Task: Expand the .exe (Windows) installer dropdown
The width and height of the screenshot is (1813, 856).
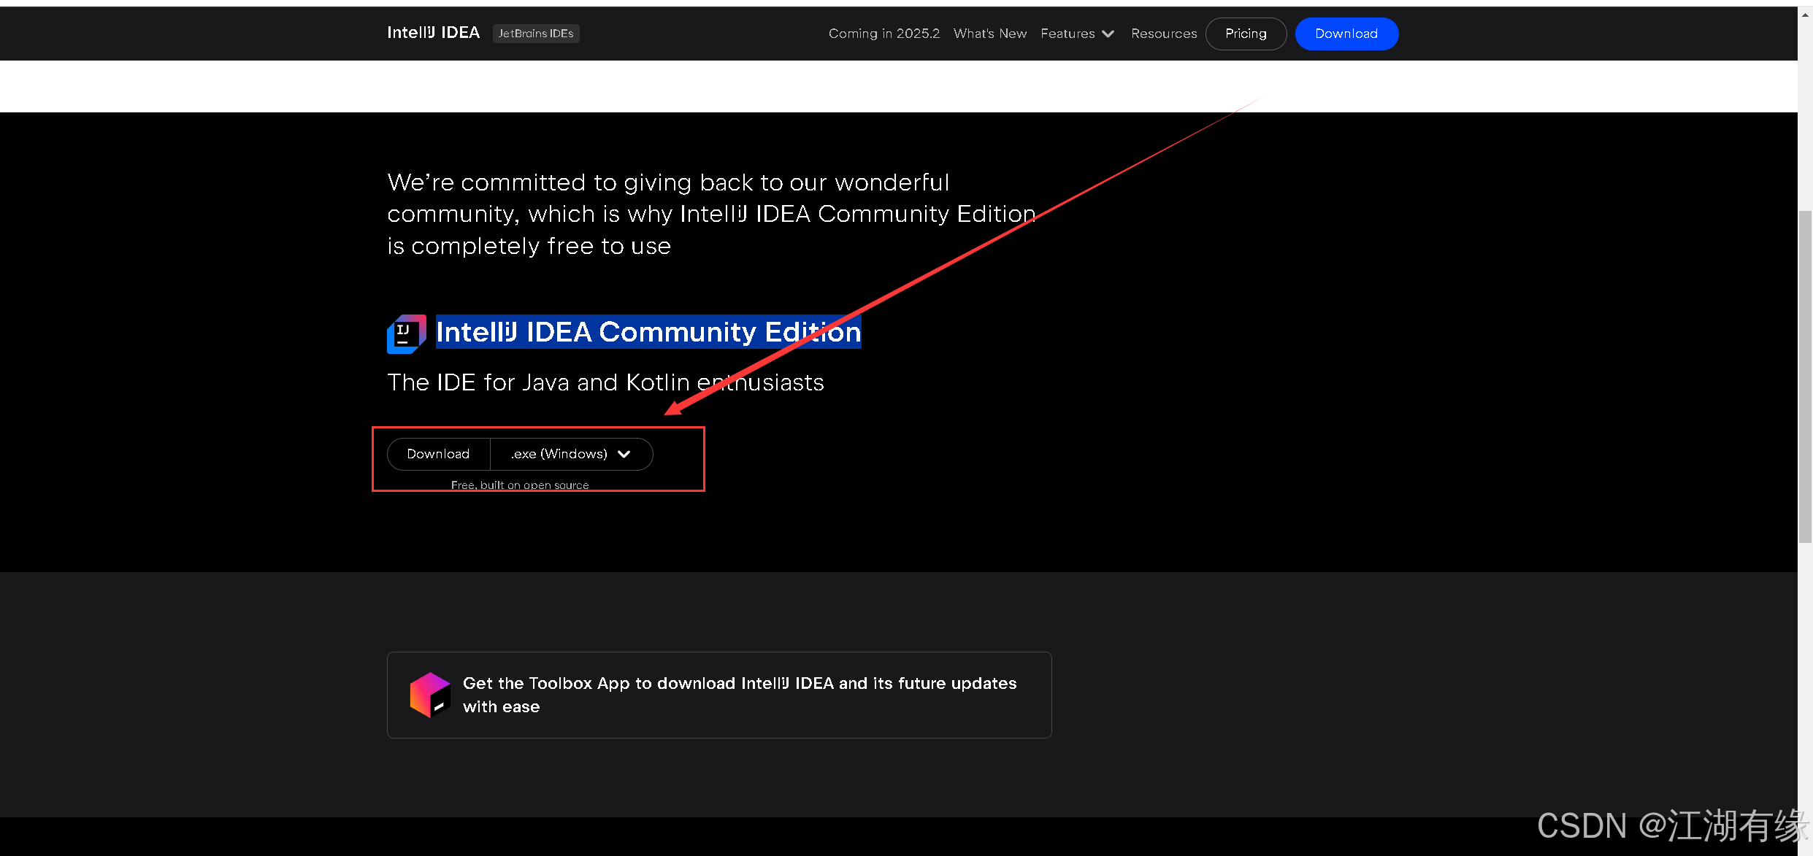Action: pyautogui.click(x=571, y=454)
